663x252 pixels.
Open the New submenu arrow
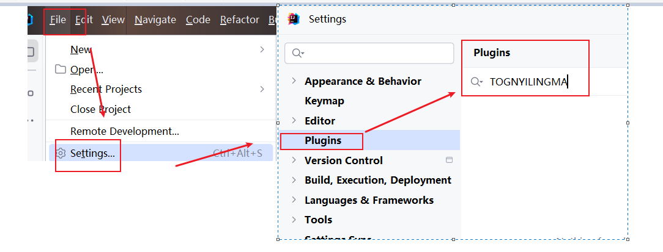click(x=262, y=49)
